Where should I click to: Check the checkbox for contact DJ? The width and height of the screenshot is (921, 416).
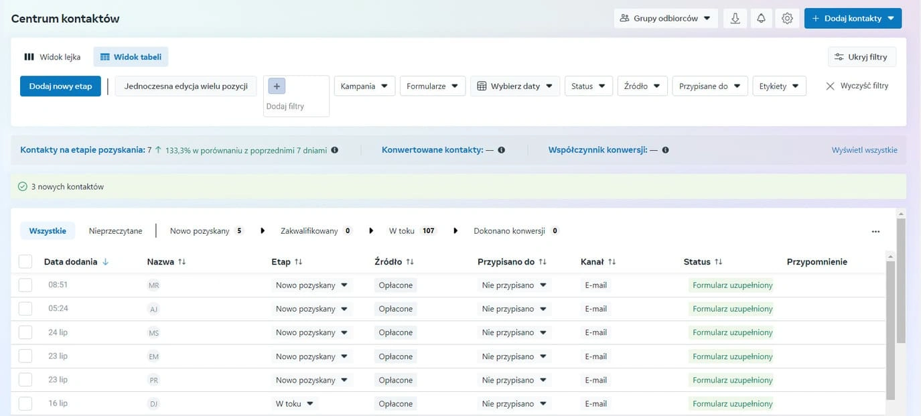tap(25, 403)
